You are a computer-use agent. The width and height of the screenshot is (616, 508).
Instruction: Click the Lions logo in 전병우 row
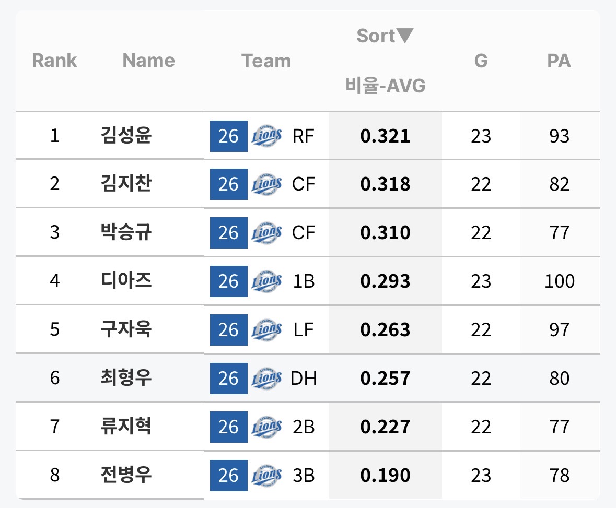point(267,476)
